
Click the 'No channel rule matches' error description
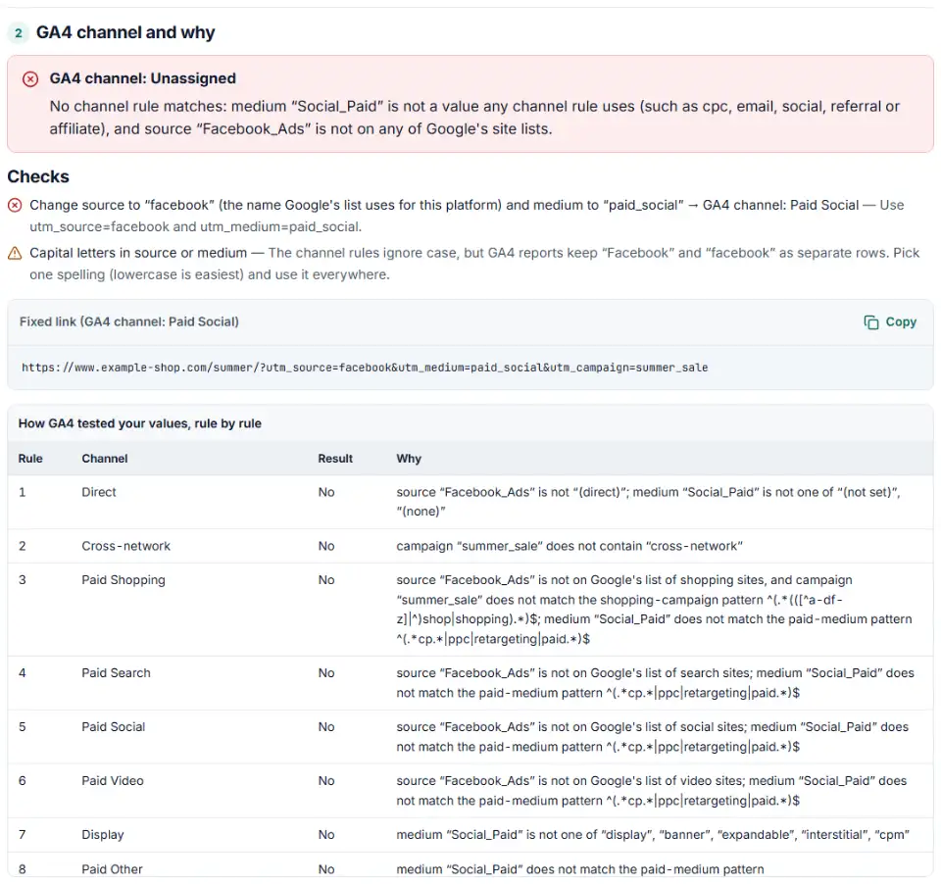click(x=474, y=118)
